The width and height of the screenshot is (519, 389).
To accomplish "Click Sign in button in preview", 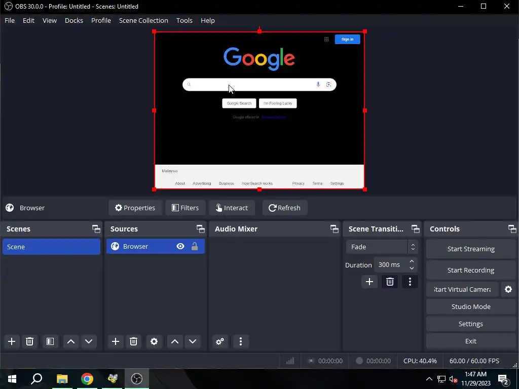I will tap(347, 40).
